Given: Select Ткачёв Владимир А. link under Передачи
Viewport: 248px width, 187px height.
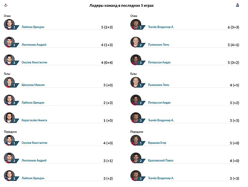Looking at the screenshot, I should [161, 178].
